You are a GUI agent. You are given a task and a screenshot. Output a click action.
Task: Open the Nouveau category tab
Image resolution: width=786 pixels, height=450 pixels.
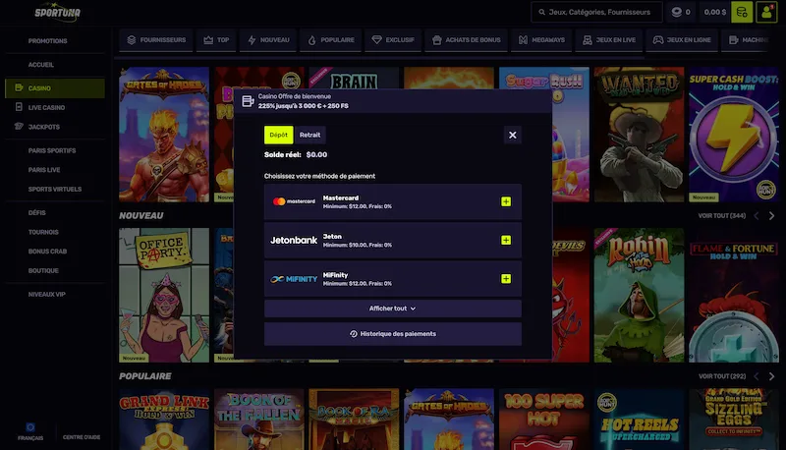click(x=268, y=40)
